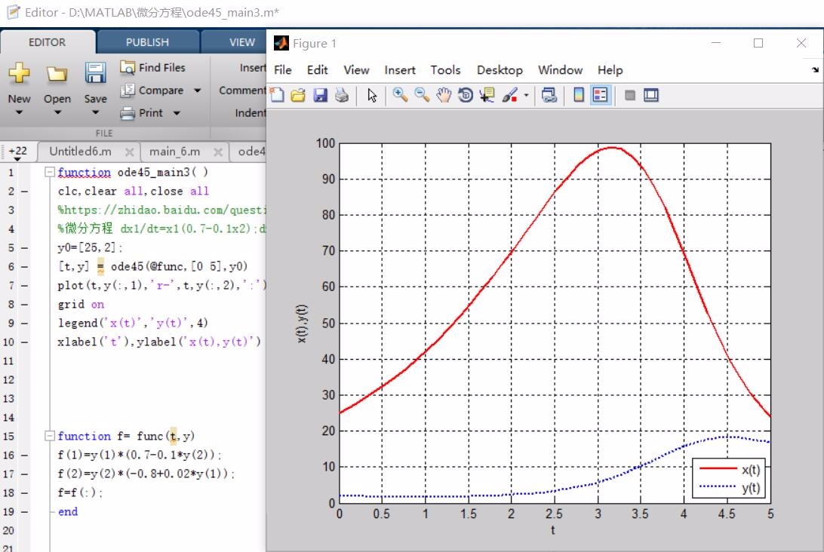824x552 pixels.
Task: Click the Print Figure icon in the figure toolbar
Action: [x=343, y=96]
